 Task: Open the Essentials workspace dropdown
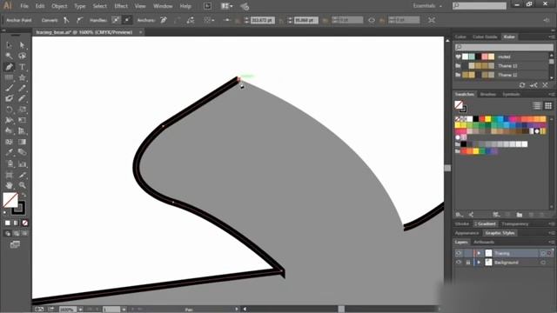point(427,6)
